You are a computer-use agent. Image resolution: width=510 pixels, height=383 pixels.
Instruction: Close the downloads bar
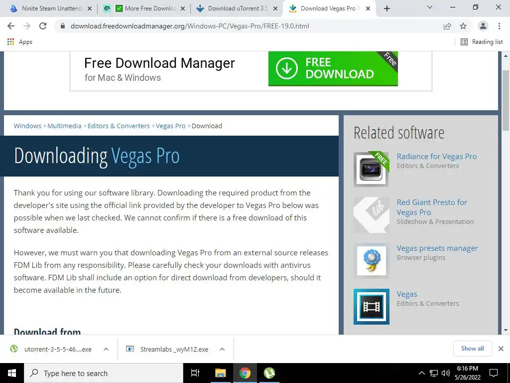coord(501,349)
